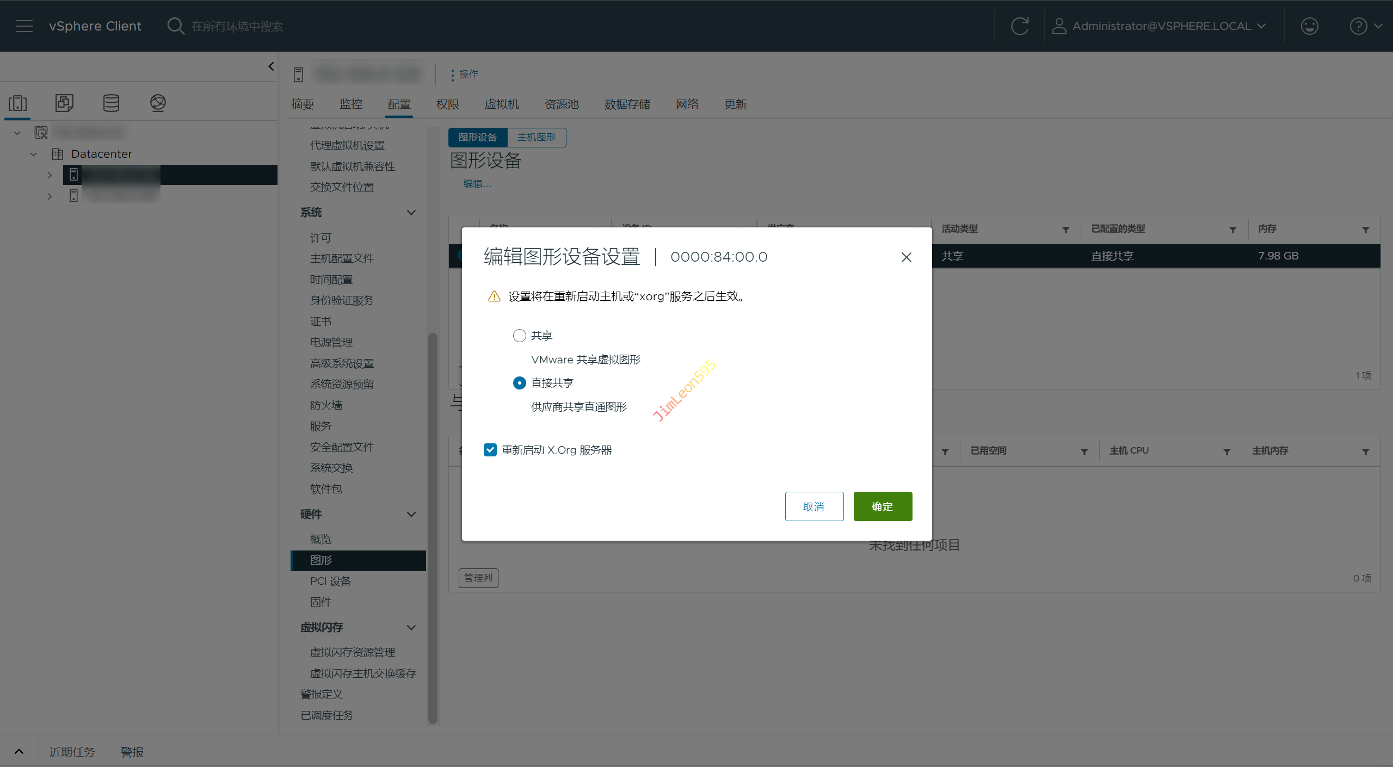Click the settings sidebar scrollbar
This screenshot has height=767, width=1393.
tap(433, 528)
